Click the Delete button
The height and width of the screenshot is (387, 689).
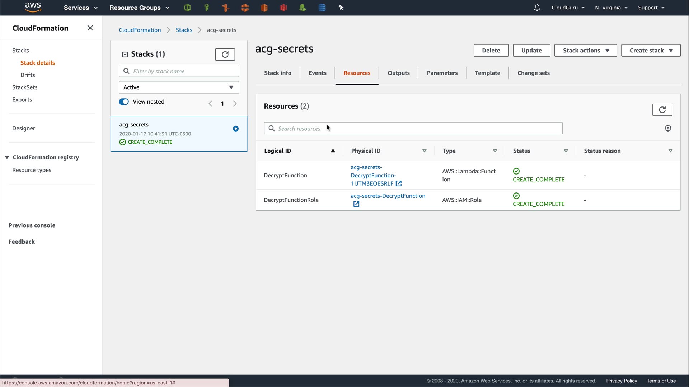(491, 51)
